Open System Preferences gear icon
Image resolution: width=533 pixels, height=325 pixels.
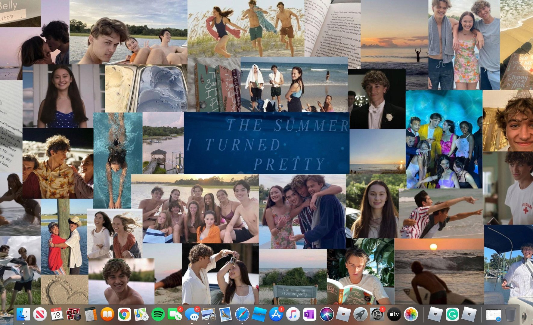click(x=377, y=315)
